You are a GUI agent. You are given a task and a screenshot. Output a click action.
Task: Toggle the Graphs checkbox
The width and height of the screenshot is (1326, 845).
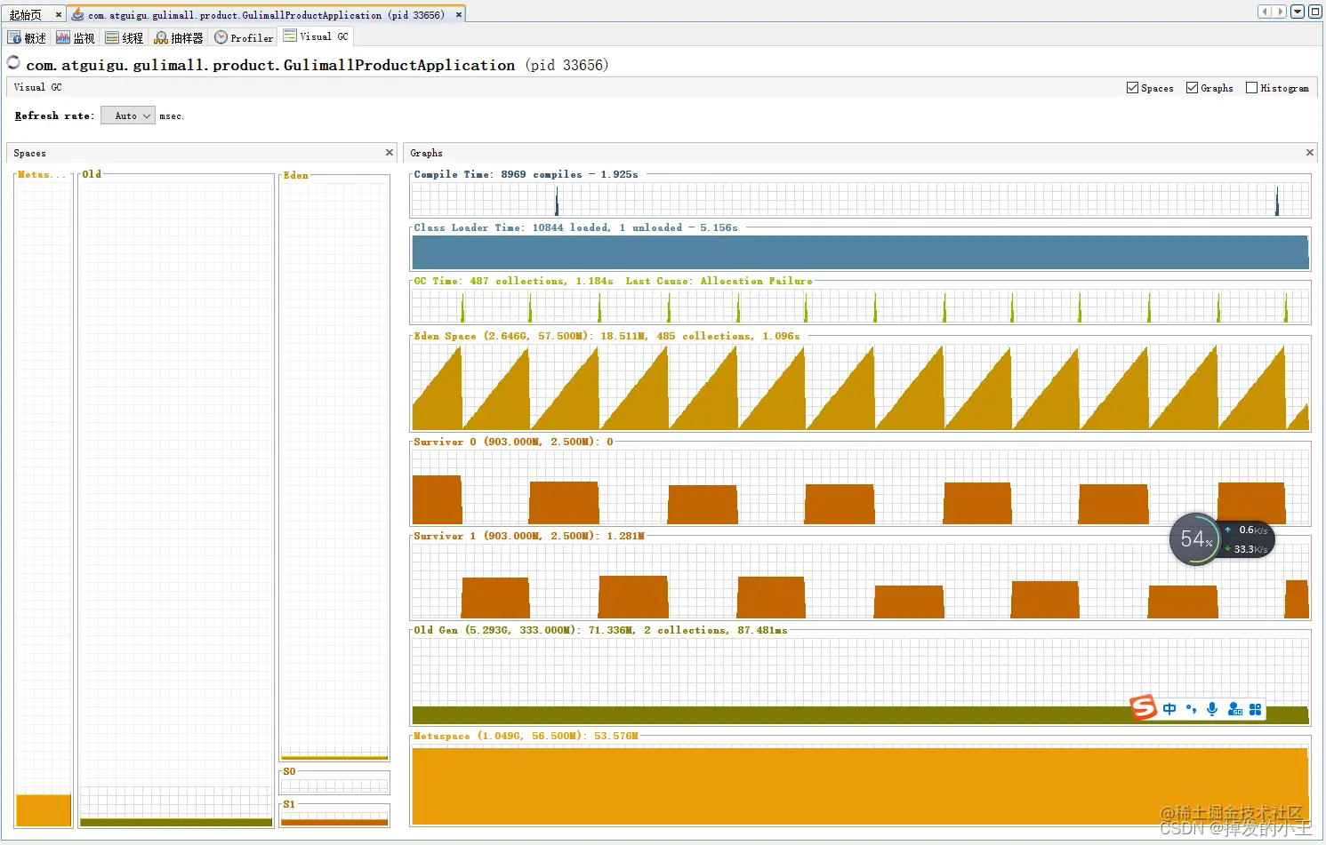[x=1192, y=87]
